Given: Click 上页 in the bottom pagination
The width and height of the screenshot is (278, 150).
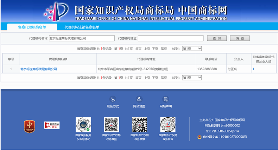Looking at the screenshot, I should pos(147,78).
